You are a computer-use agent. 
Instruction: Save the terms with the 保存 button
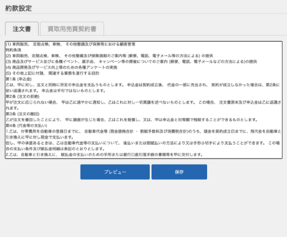point(179,172)
